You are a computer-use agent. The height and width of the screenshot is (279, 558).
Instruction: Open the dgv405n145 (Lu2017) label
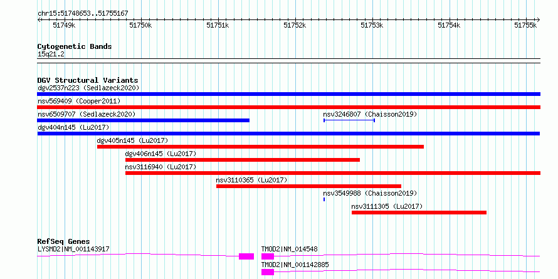pyautogui.click(x=132, y=140)
